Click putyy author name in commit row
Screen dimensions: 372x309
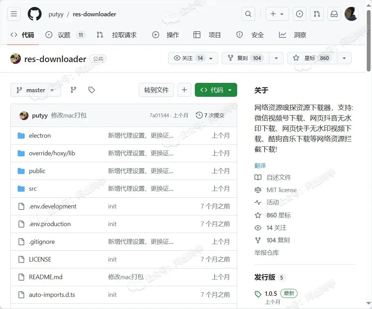(x=40, y=115)
